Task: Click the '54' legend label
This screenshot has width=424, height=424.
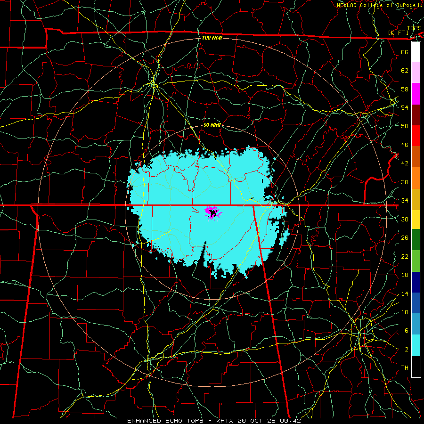Action: (405, 107)
